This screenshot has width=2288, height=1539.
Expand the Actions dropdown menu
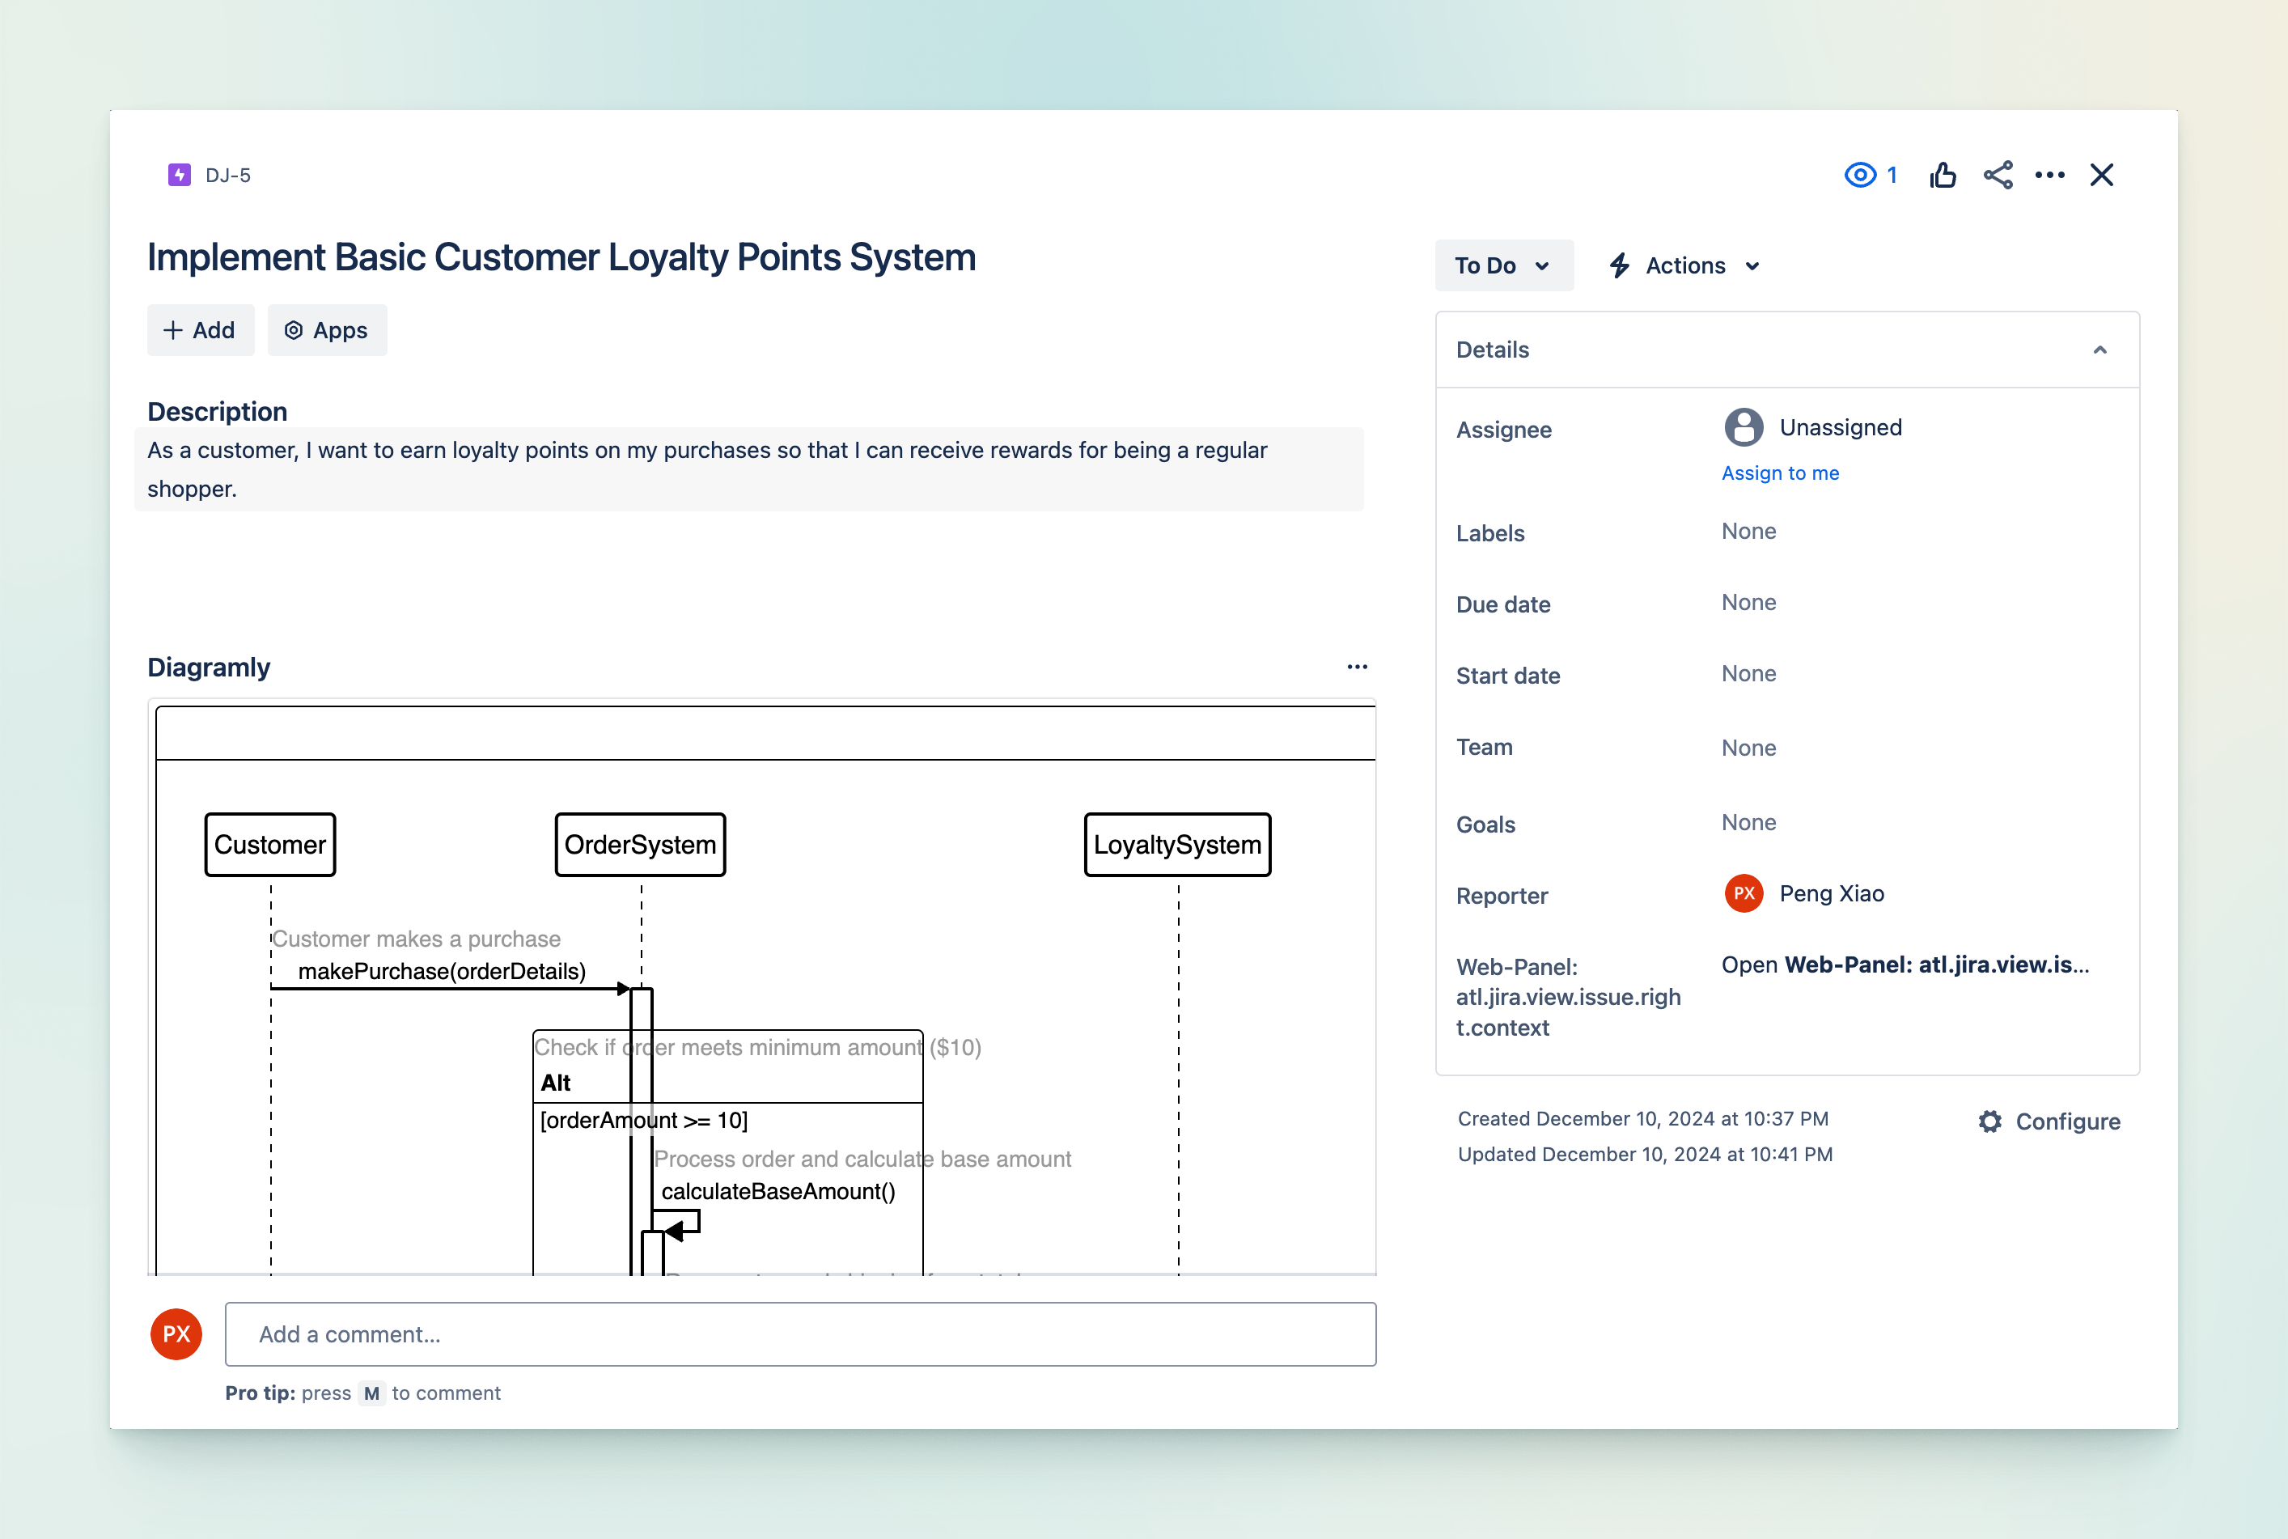tap(1684, 266)
